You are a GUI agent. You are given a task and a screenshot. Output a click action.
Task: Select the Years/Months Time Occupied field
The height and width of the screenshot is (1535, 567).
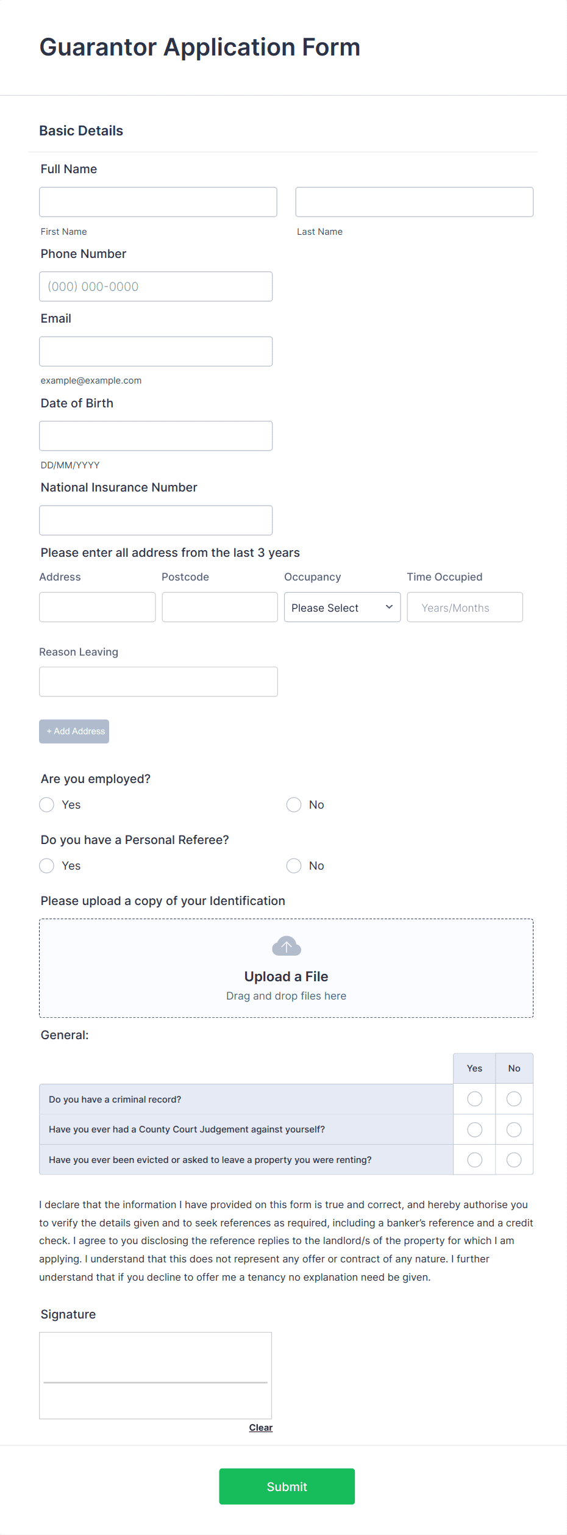pos(464,607)
